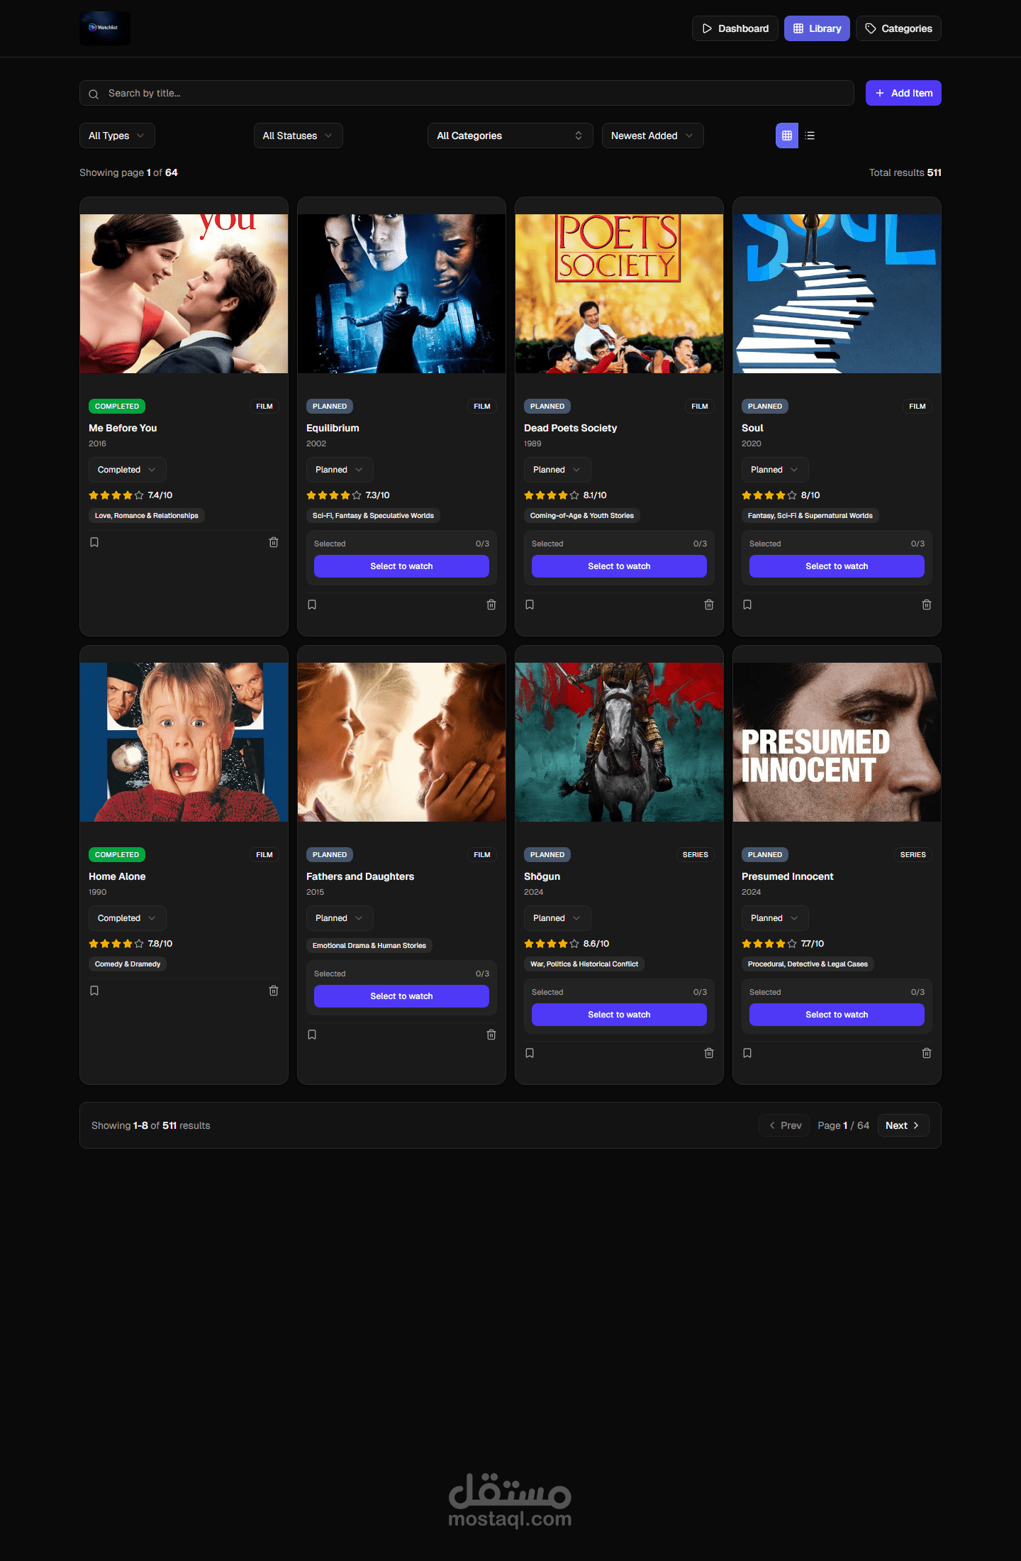Screen dimensions: 1021x1561
Task: Change Fathers and Daughters status dropdown
Action: click(340, 918)
